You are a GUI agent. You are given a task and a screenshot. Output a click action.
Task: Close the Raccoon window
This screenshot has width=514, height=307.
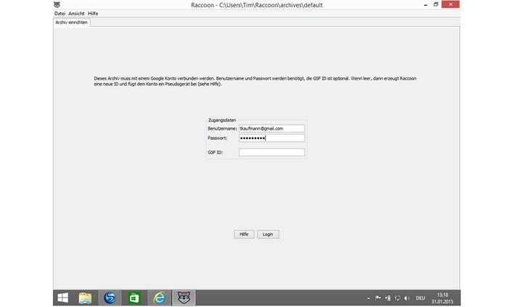[450, 4]
